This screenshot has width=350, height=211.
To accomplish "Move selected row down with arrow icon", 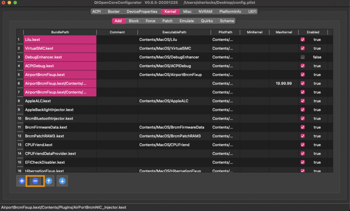I will click(x=62, y=181).
